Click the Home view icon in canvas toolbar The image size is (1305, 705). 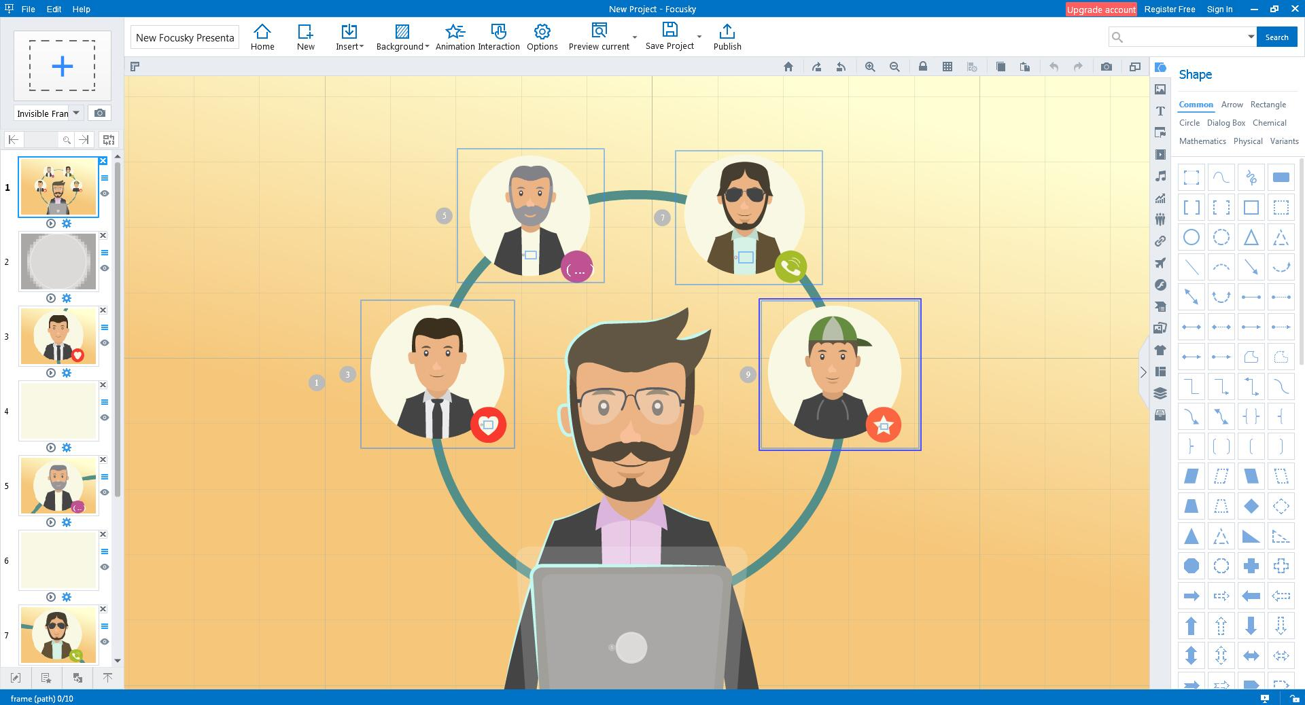(x=788, y=67)
